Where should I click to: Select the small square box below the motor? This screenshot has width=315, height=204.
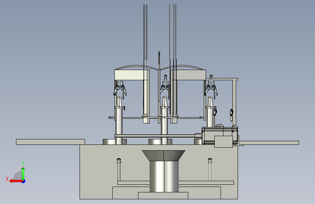coord(223,142)
